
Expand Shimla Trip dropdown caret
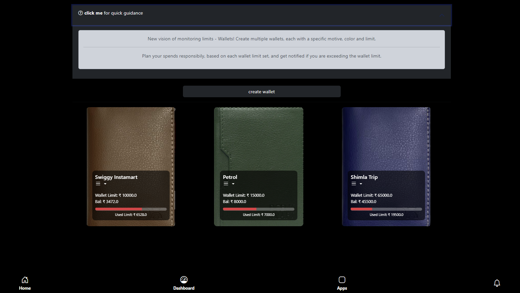coord(361,184)
